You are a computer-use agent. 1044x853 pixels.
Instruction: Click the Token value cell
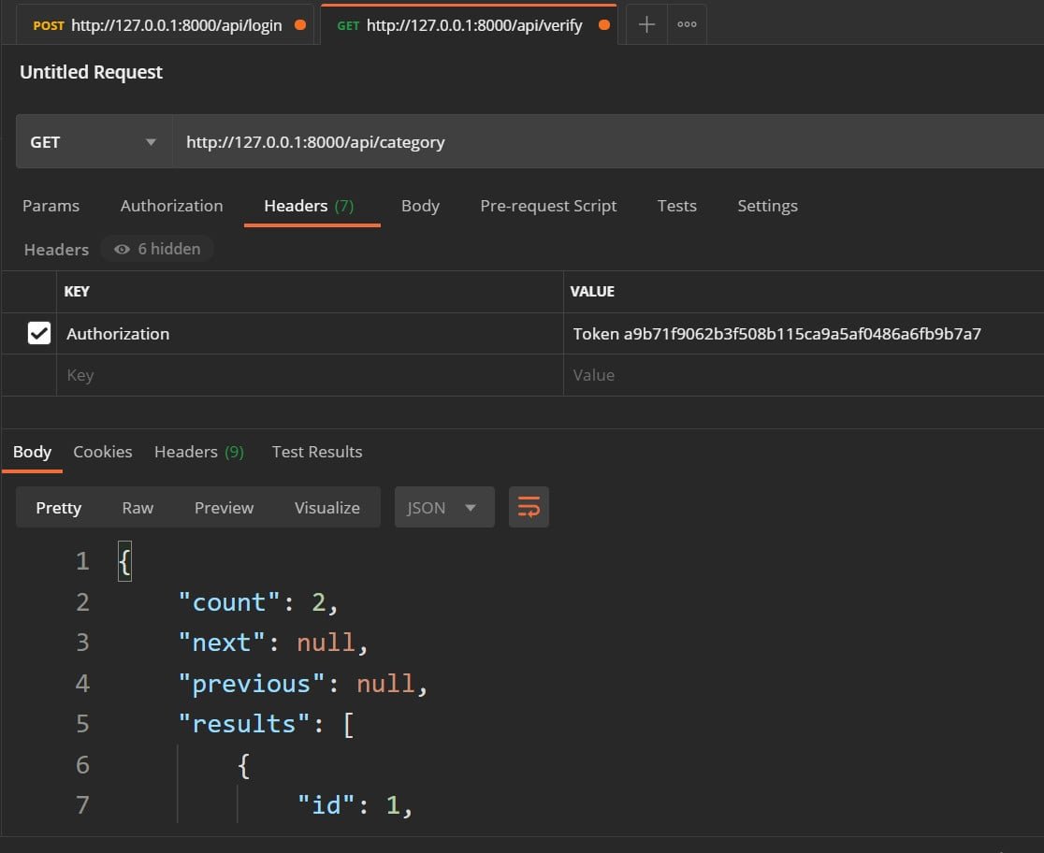coord(804,334)
